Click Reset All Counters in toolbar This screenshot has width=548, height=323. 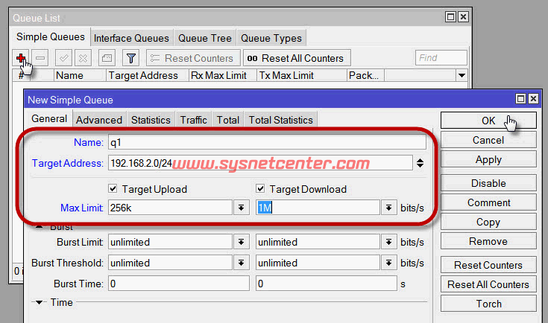click(x=295, y=58)
